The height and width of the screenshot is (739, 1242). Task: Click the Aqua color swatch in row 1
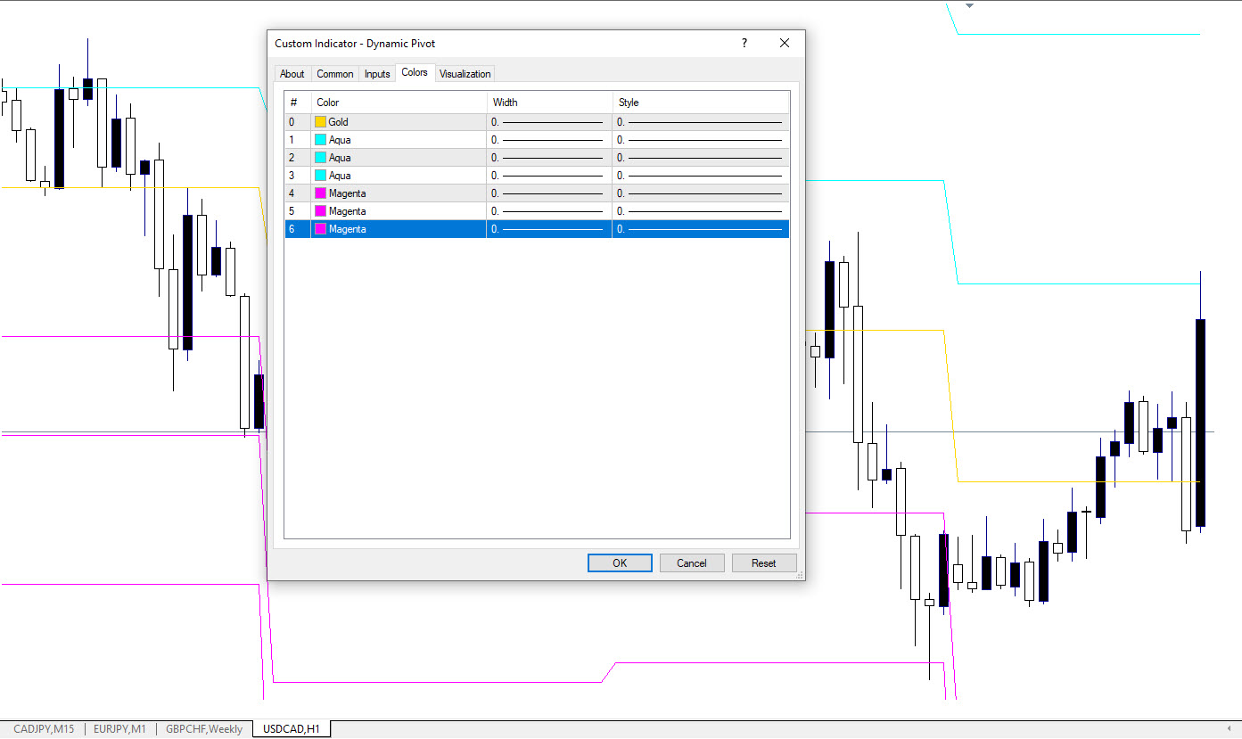coord(320,140)
